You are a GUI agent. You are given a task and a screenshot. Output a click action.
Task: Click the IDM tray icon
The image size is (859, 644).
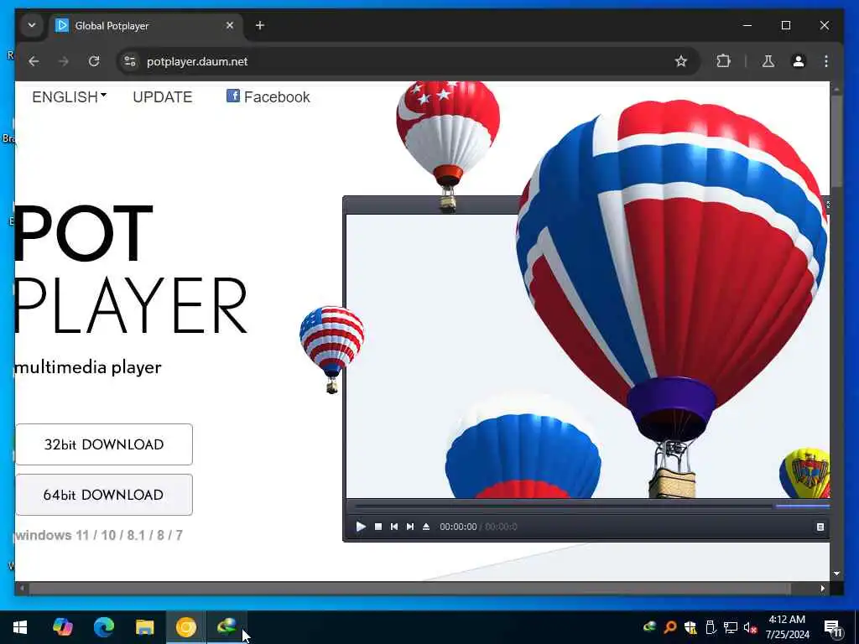pos(650,627)
